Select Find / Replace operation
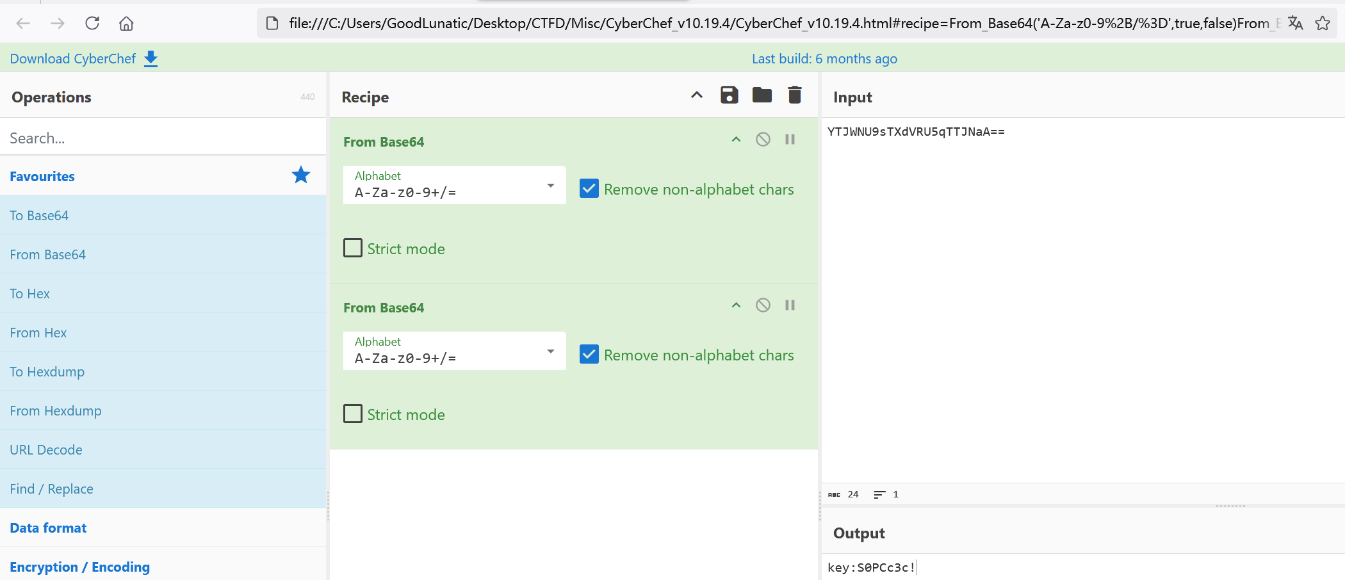Screen dimensions: 1345x580 [163, 488]
